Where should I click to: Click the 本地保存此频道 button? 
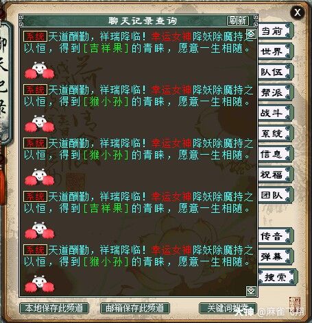[x=54, y=308]
